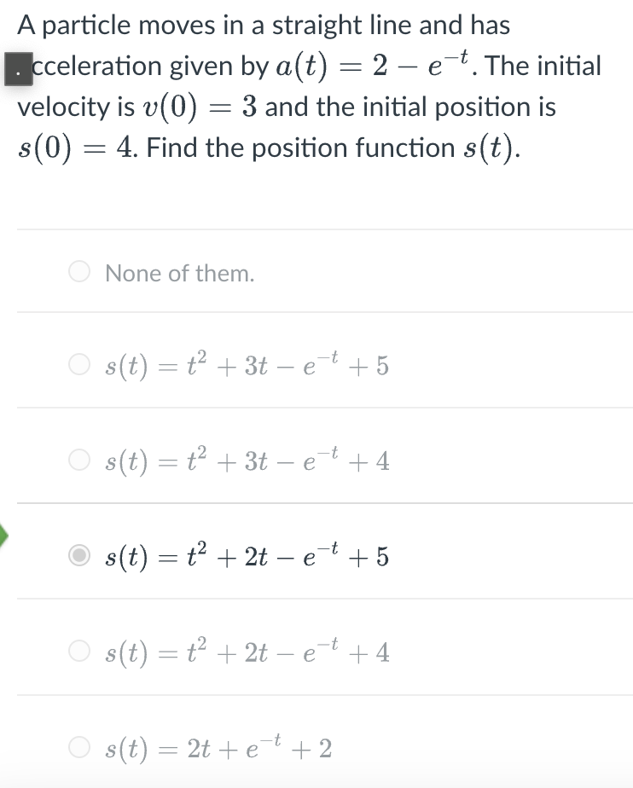Viewport: 633px width, 788px height.
Task: Click the filled radio circle of chosen answer
Action: point(78,557)
